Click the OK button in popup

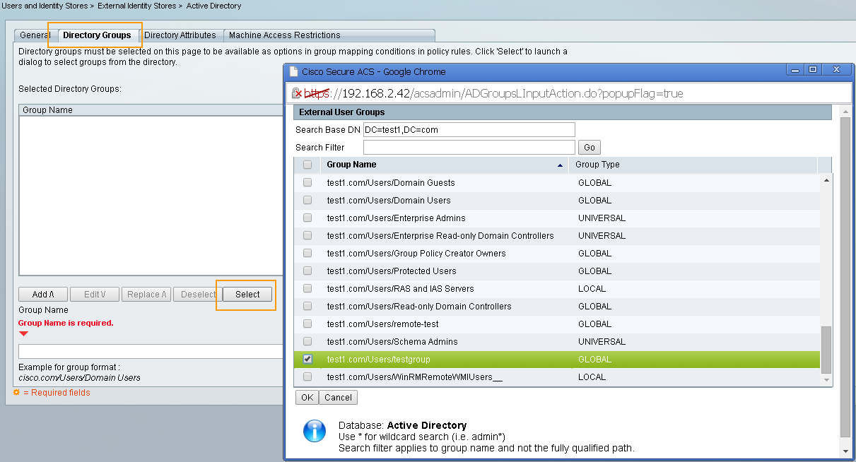pyautogui.click(x=307, y=398)
